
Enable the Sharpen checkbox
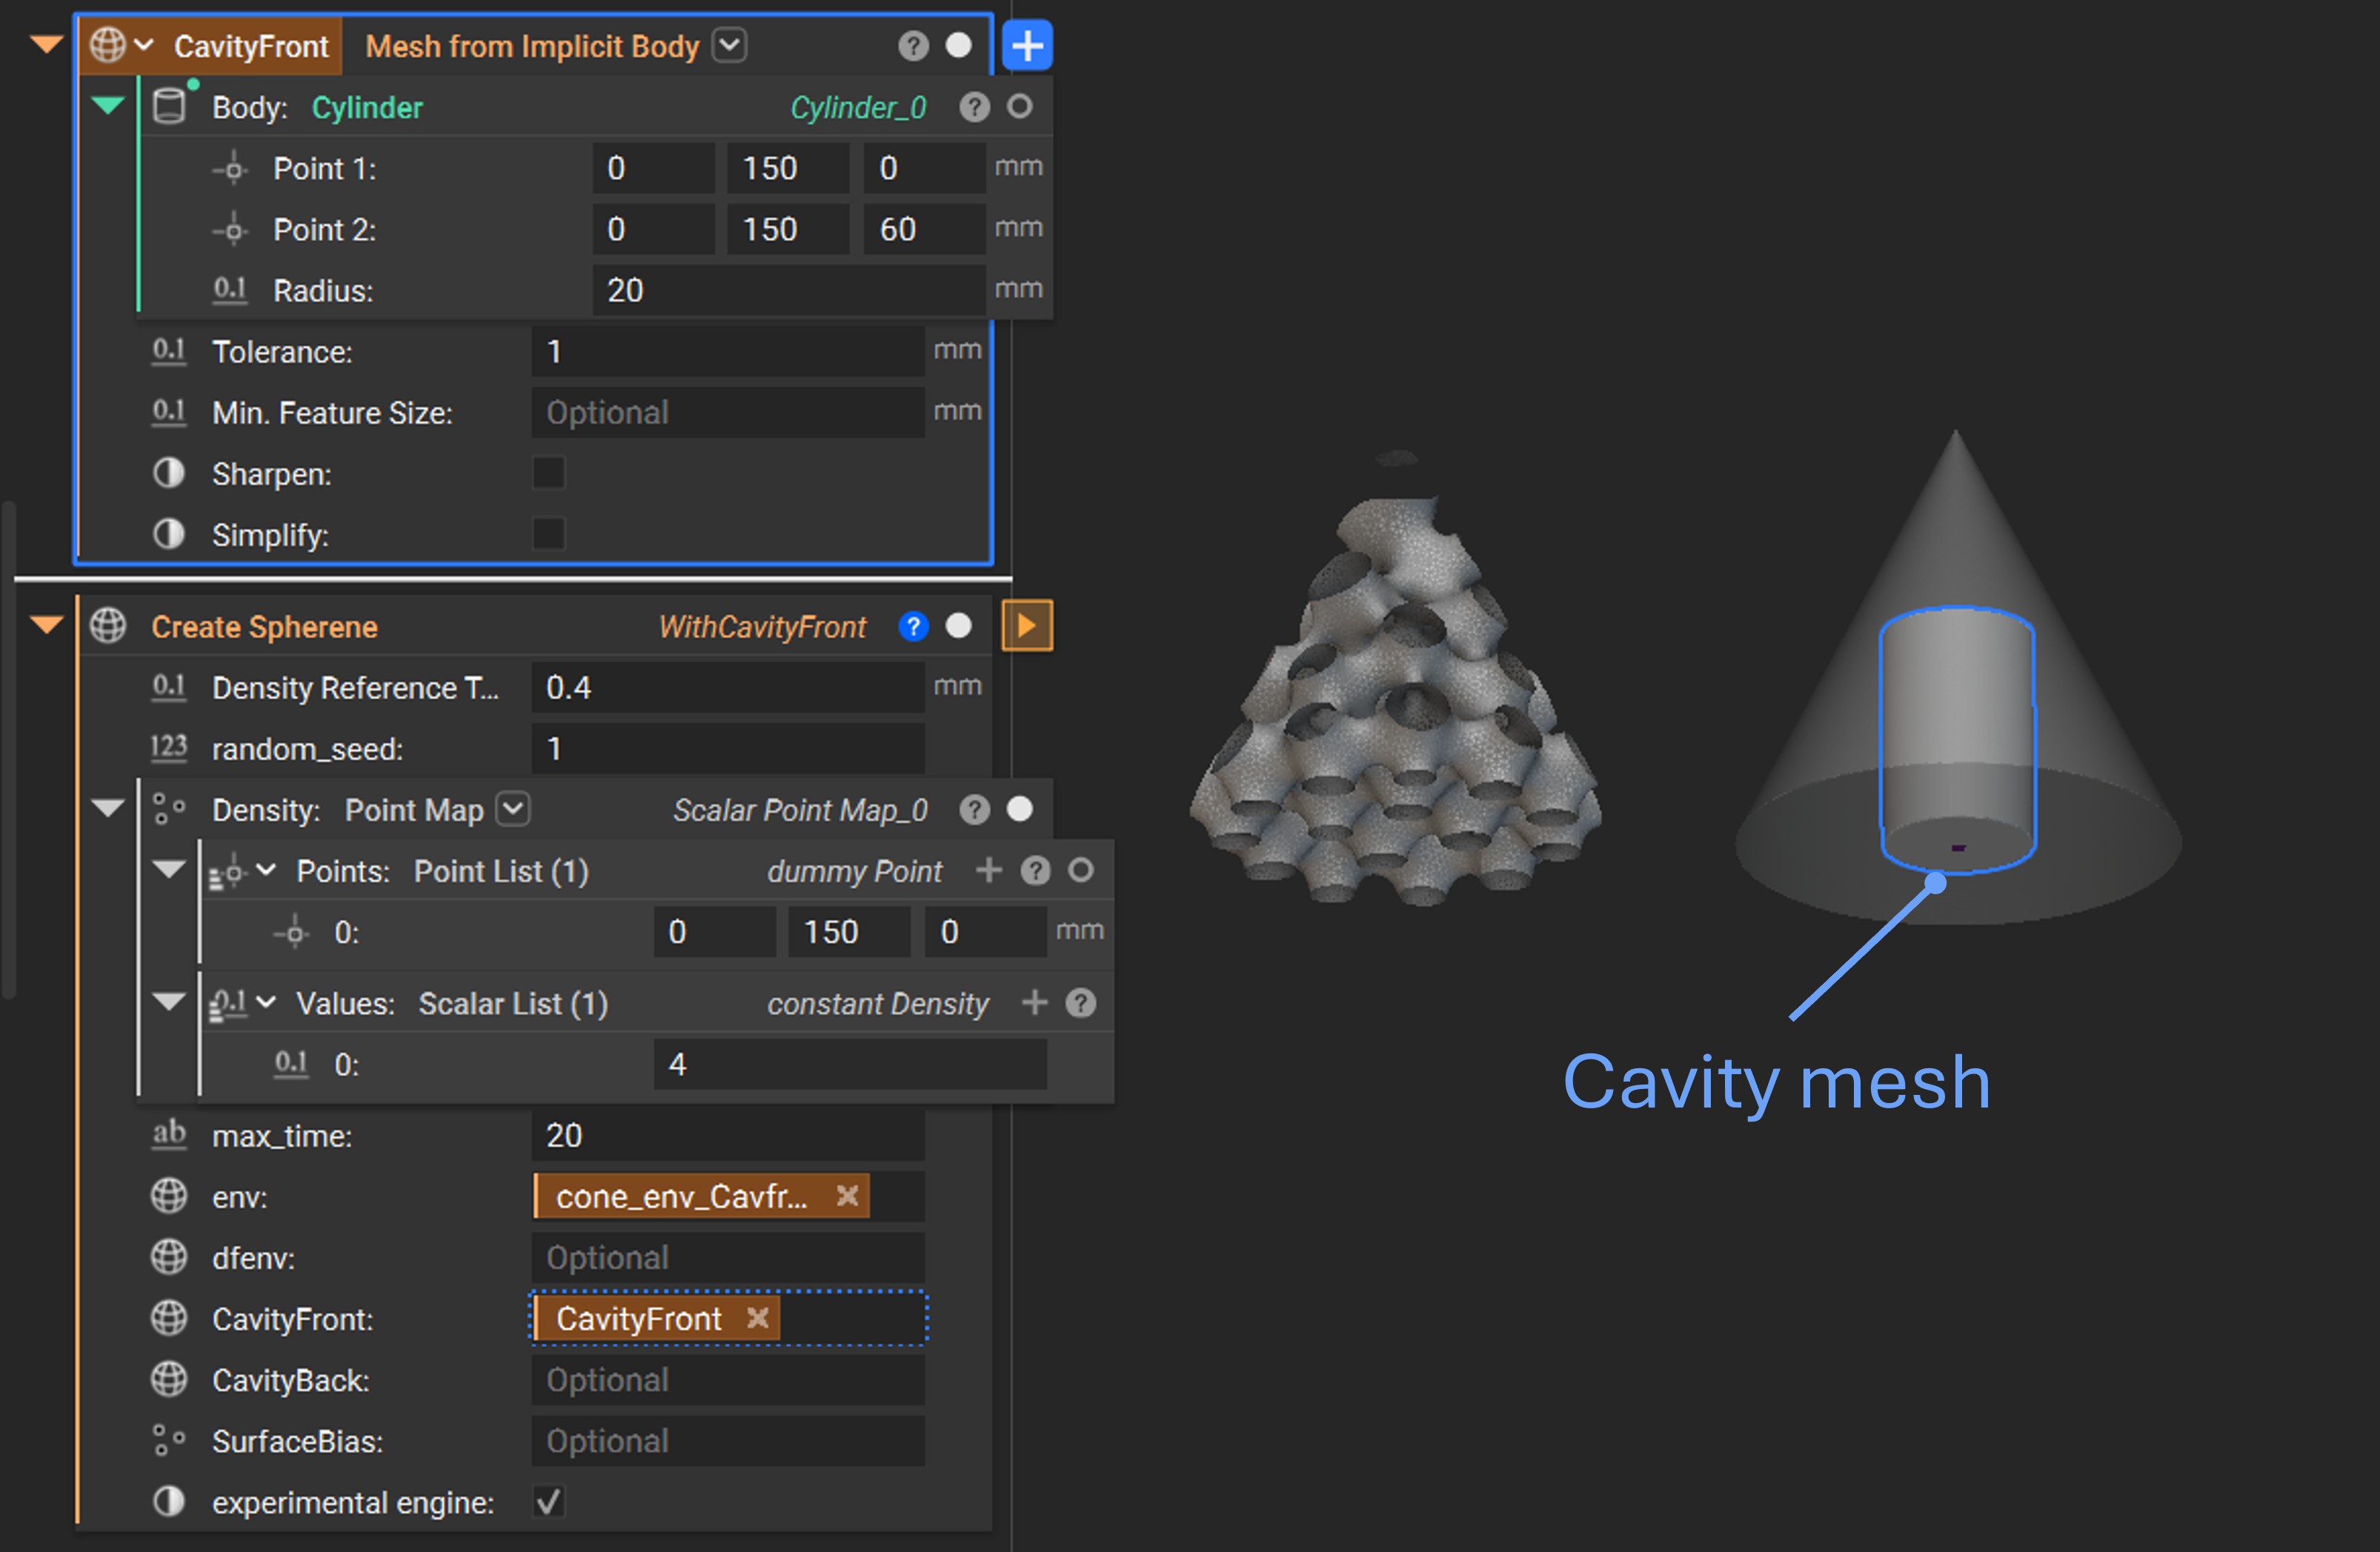(549, 473)
